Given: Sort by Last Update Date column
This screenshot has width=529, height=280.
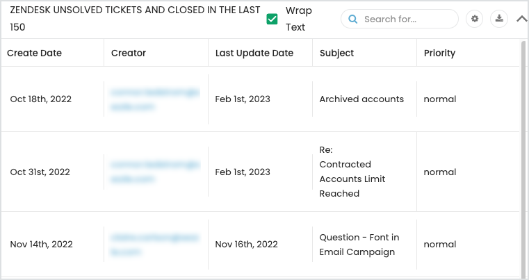Looking at the screenshot, I should [x=254, y=53].
